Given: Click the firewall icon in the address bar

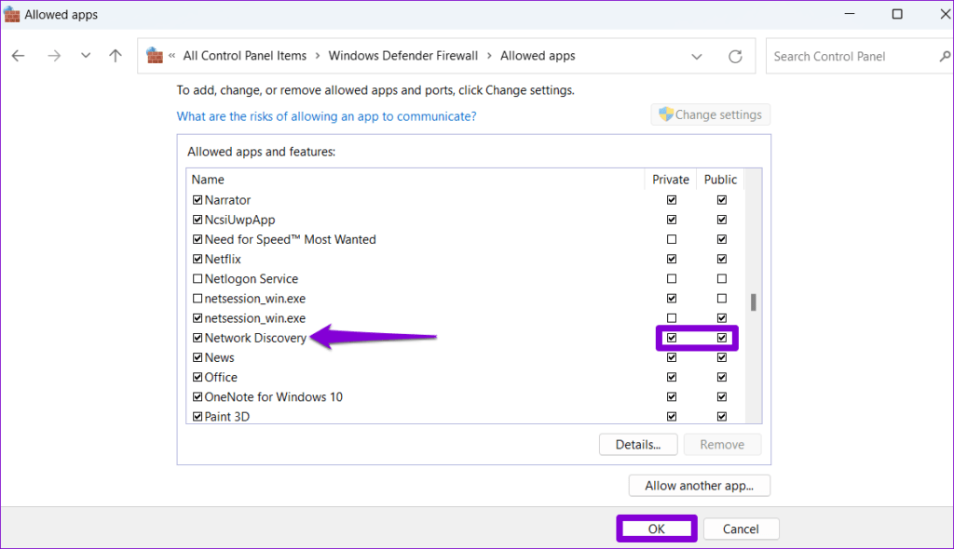Looking at the screenshot, I should click(x=155, y=56).
